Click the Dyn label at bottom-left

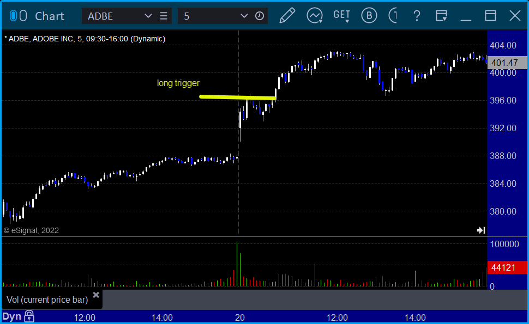point(12,316)
